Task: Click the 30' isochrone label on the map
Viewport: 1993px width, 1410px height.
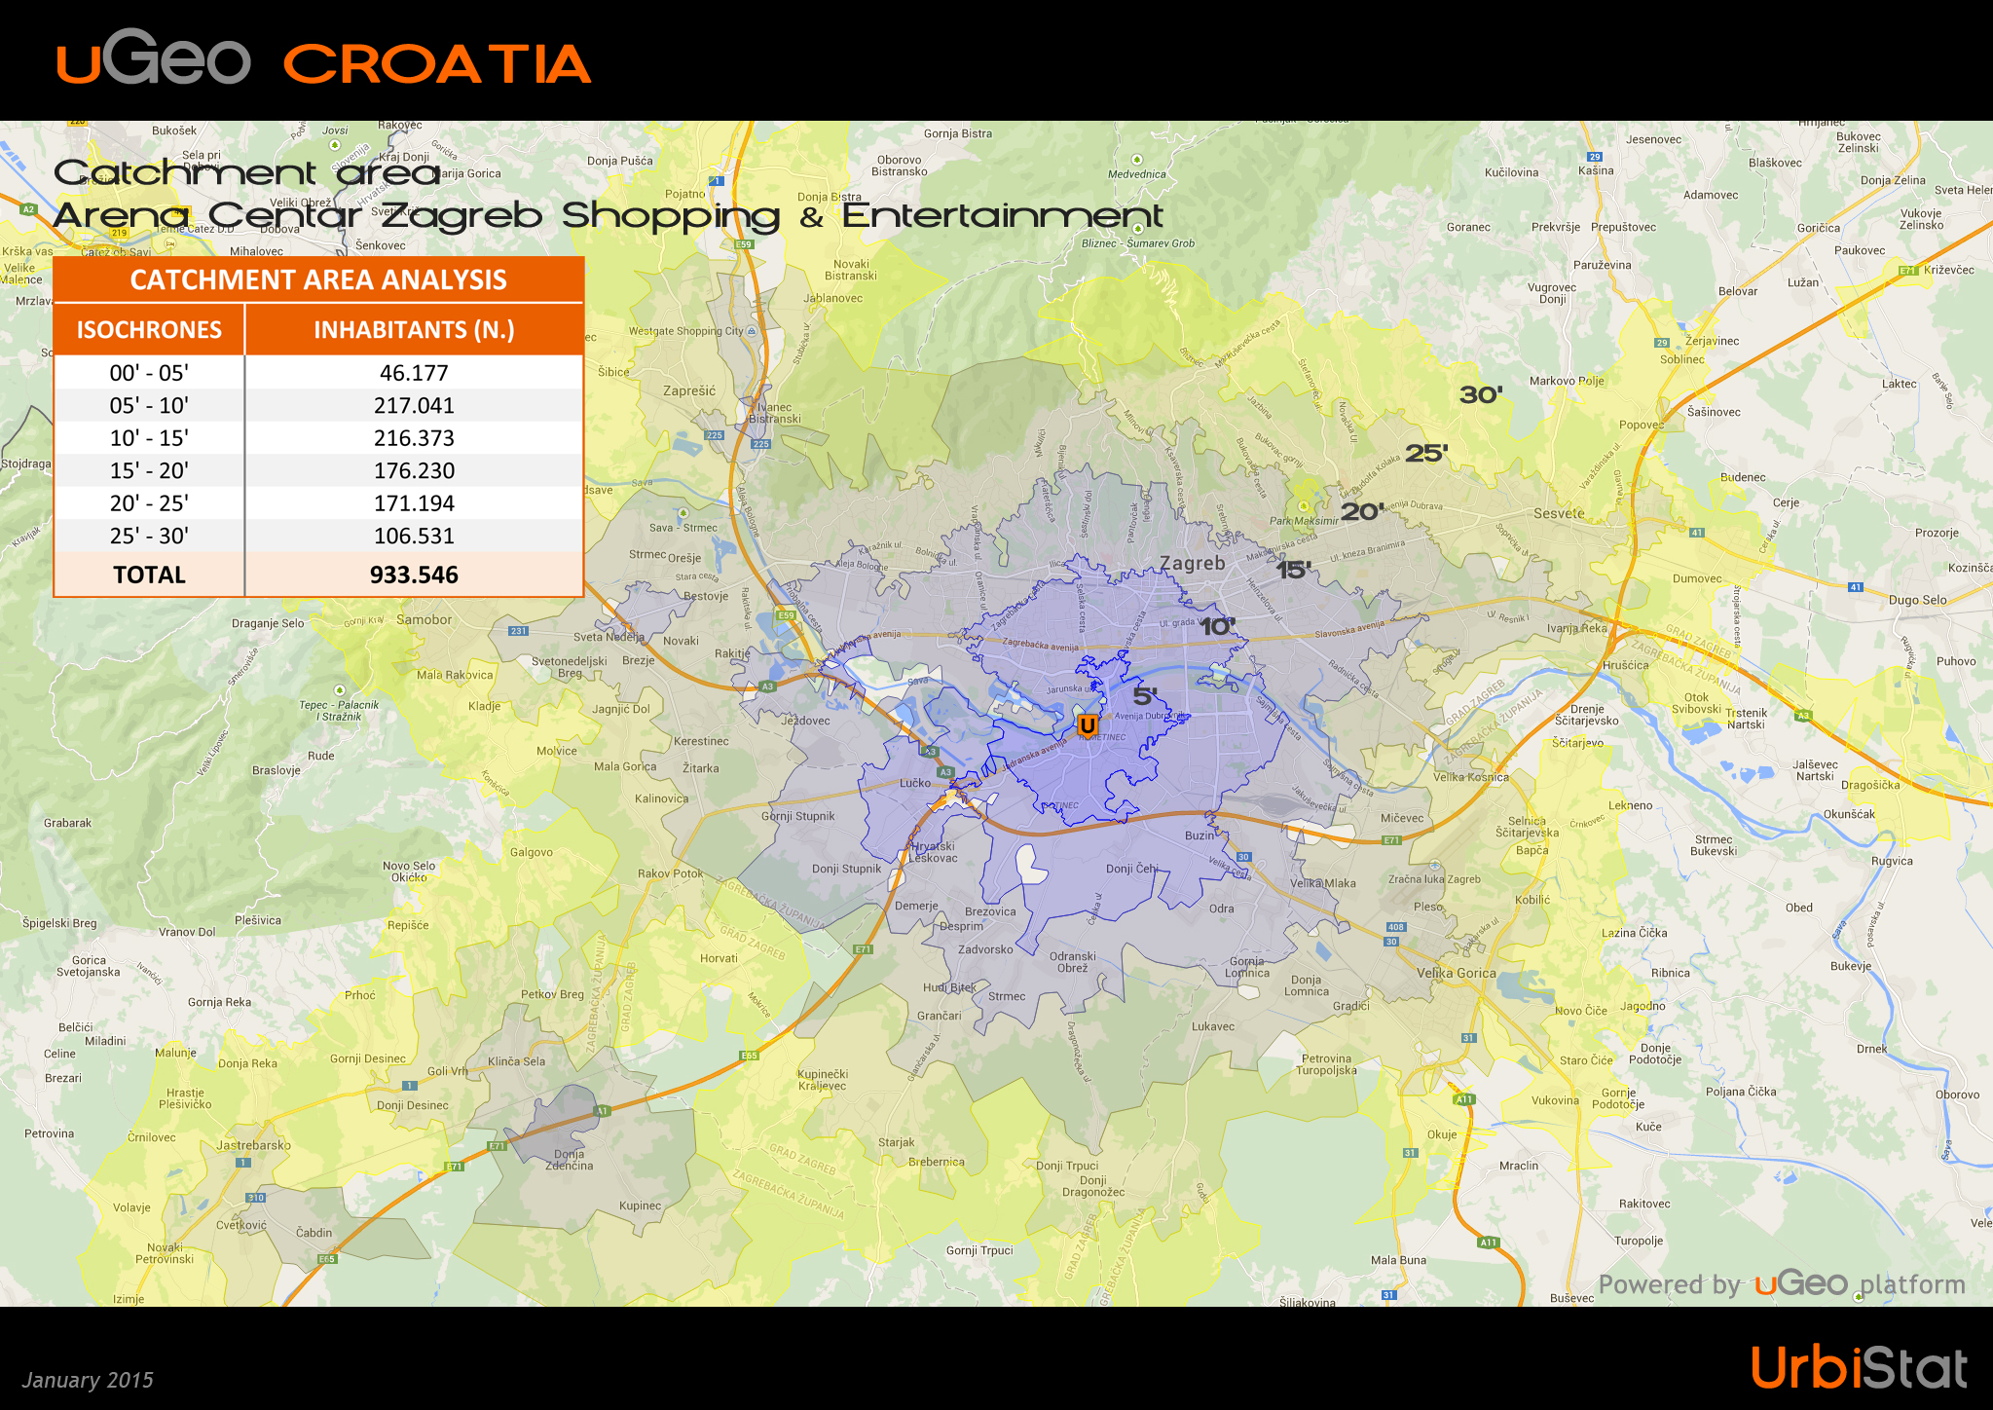Action: pyautogui.click(x=1481, y=394)
